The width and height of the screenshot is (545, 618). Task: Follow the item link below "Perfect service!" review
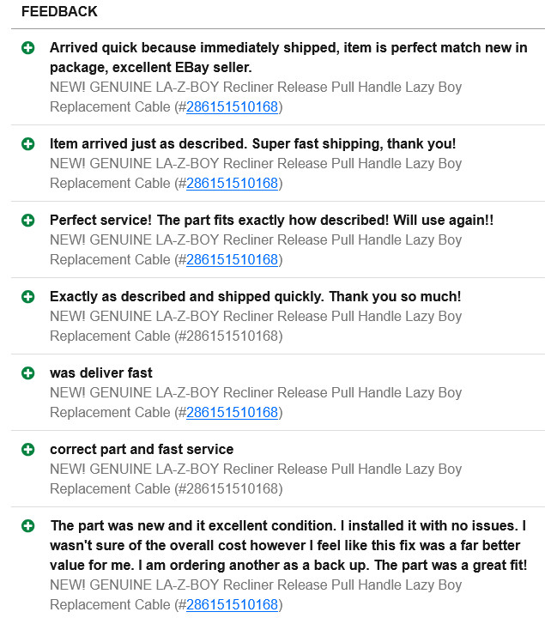pyautogui.click(x=232, y=259)
